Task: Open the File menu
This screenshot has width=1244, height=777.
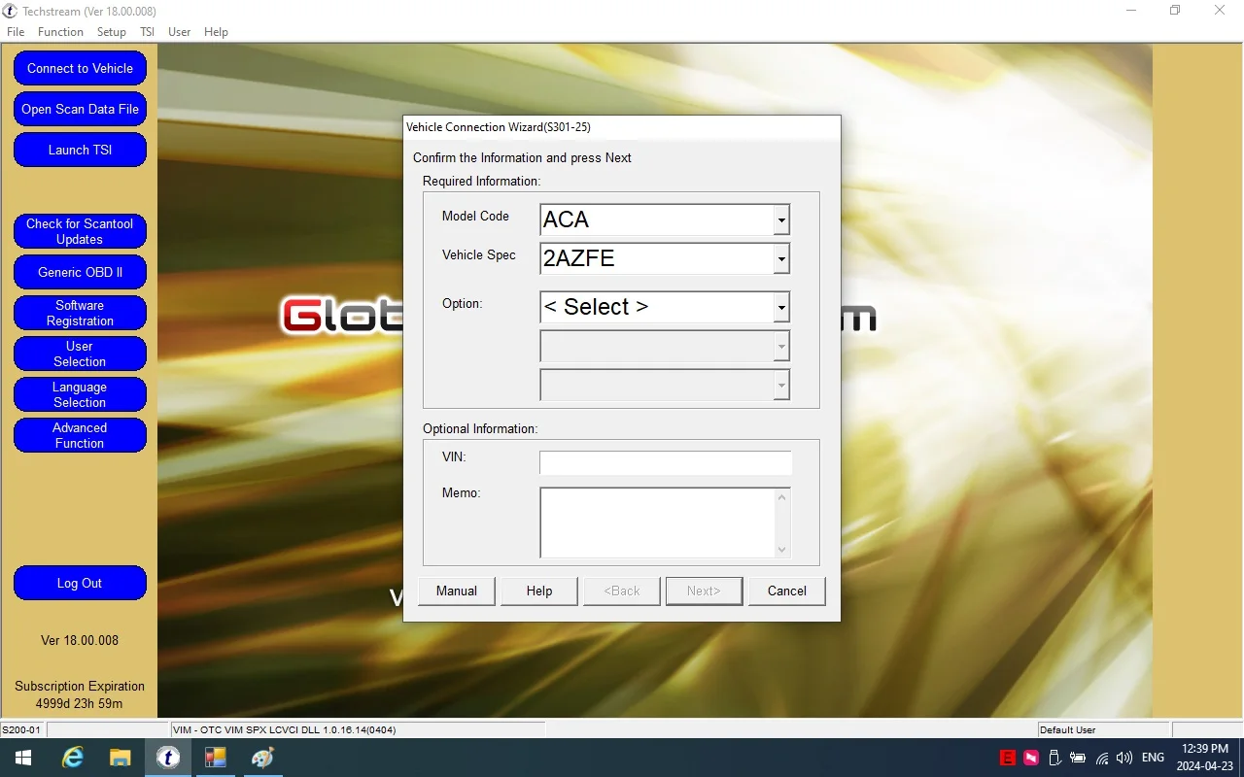Action: pos(16,32)
